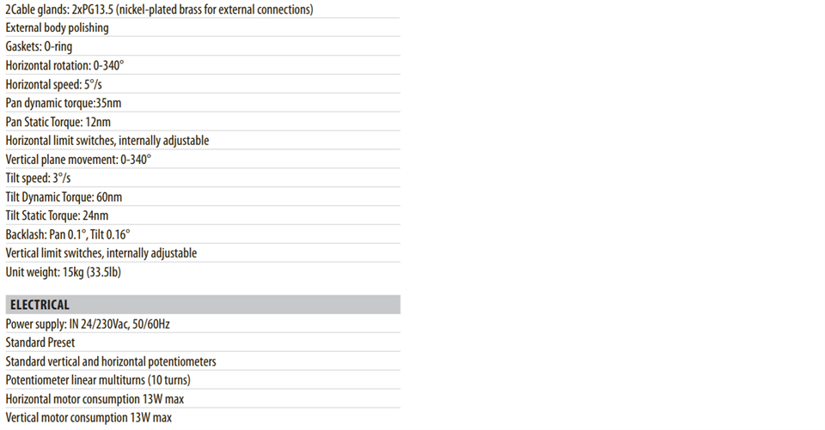This screenshot has height=430, width=825.
Task: Click the Vertical limit switches line
Action: coord(101,253)
